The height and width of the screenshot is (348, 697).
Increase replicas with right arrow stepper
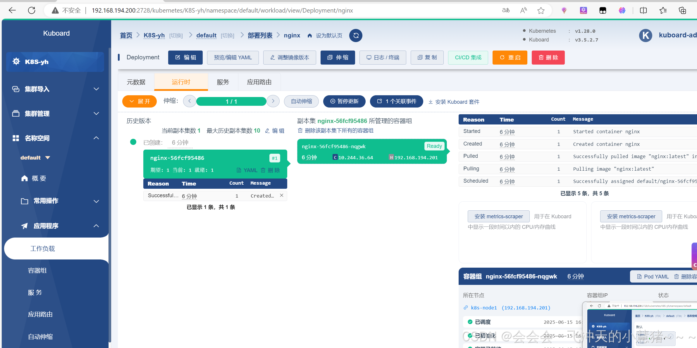click(x=273, y=101)
